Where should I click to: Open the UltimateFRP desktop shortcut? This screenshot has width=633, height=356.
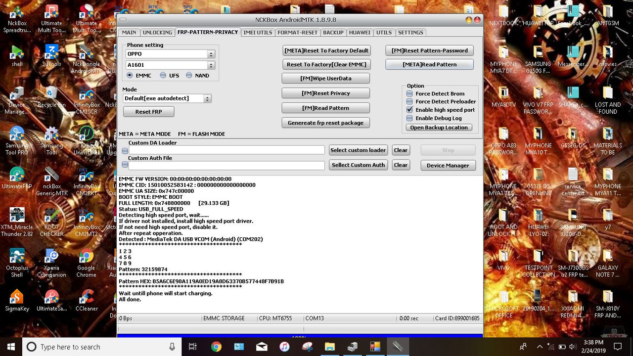[x=17, y=179]
